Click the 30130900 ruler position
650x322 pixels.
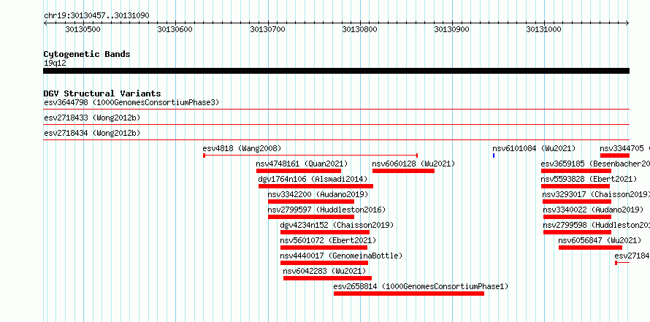click(x=452, y=29)
